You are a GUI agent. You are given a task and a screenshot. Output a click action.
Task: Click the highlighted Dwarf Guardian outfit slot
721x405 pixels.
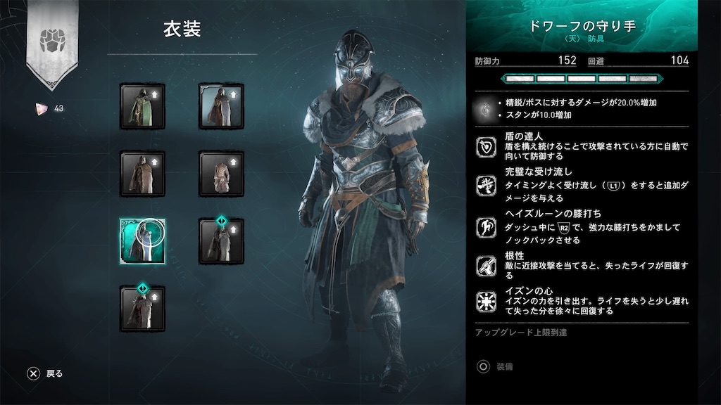pos(142,242)
